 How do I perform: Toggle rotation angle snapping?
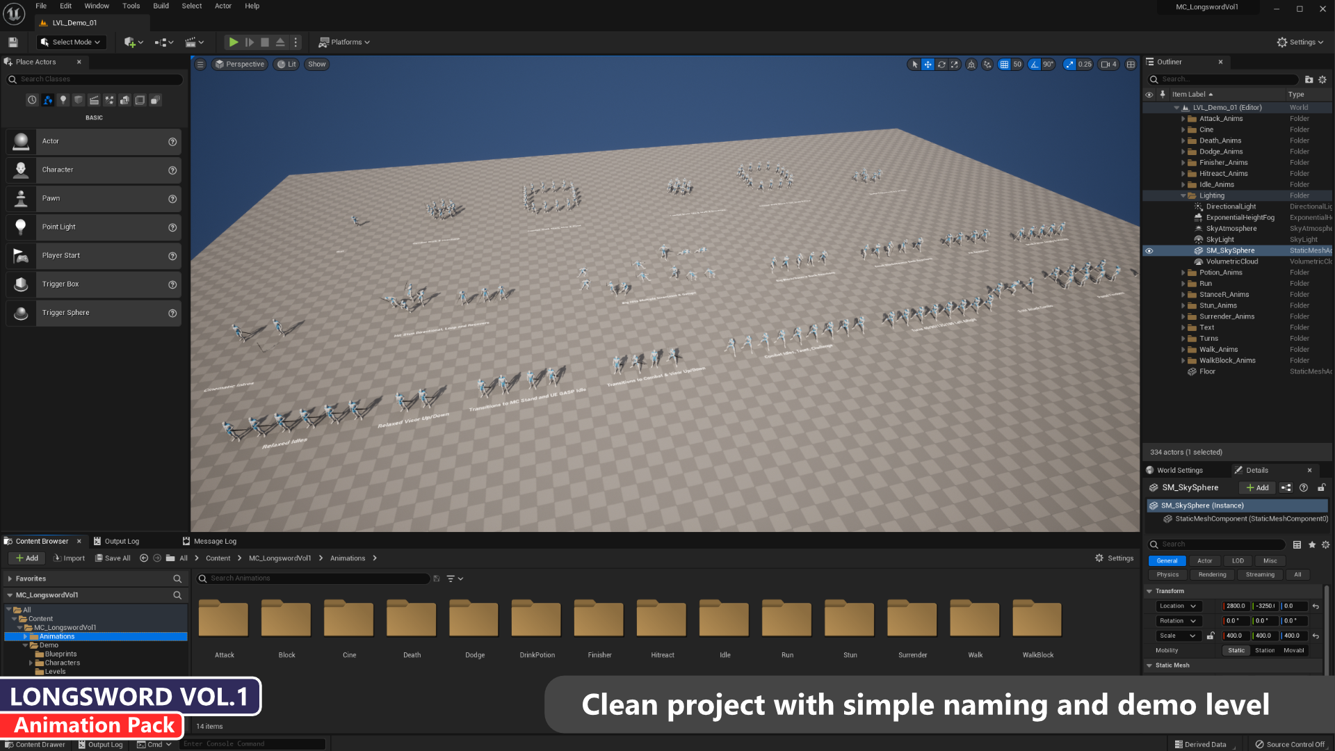pyautogui.click(x=1035, y=64)
